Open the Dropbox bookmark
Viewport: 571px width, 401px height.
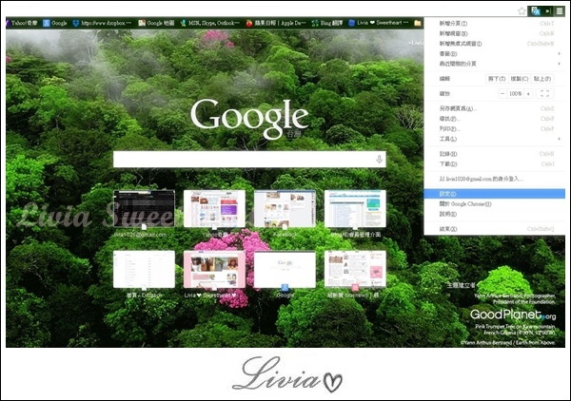[102, 23]
